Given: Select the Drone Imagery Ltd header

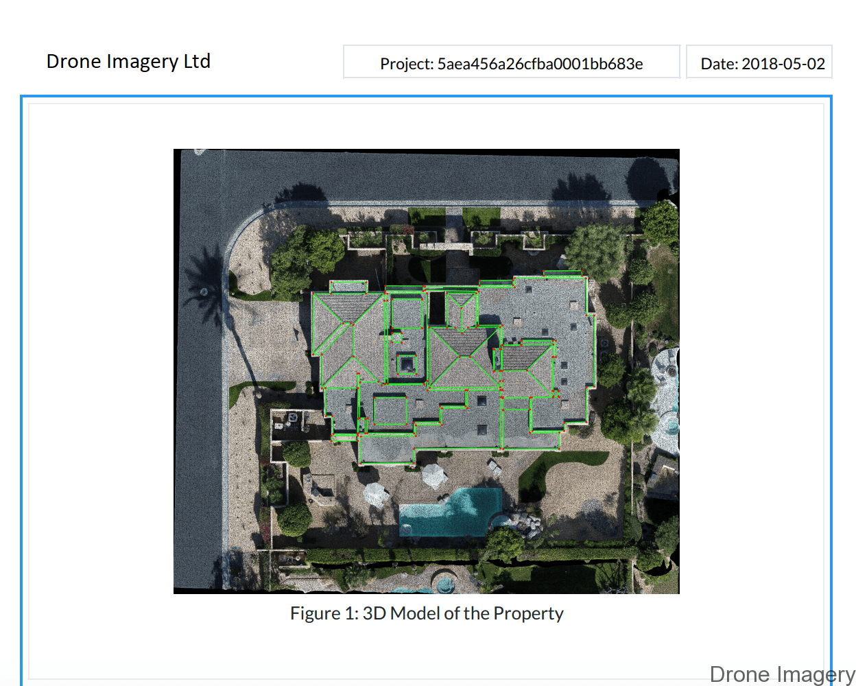Looking at the screenshot, I should pyautogui.click(x=128, y=61).
